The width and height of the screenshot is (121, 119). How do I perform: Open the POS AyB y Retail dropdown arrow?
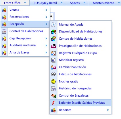pyautogui.click(x=62, y=3)
